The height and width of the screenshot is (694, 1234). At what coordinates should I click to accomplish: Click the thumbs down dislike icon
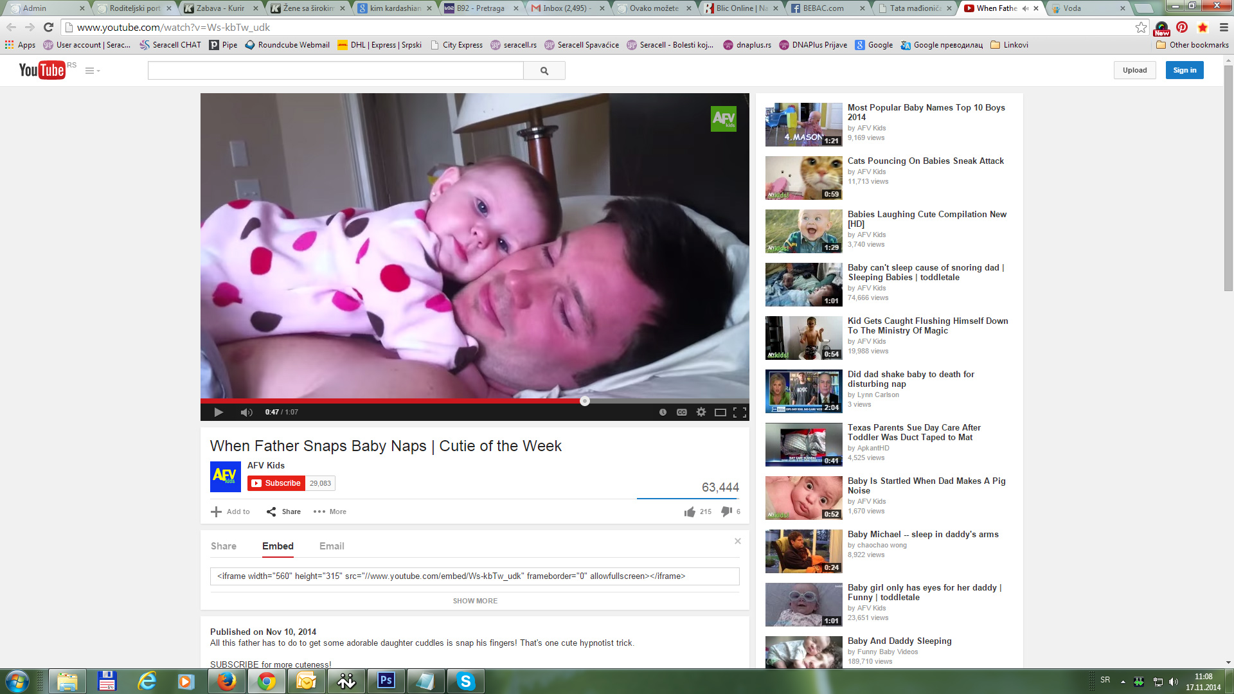click(x=726, y=512)
